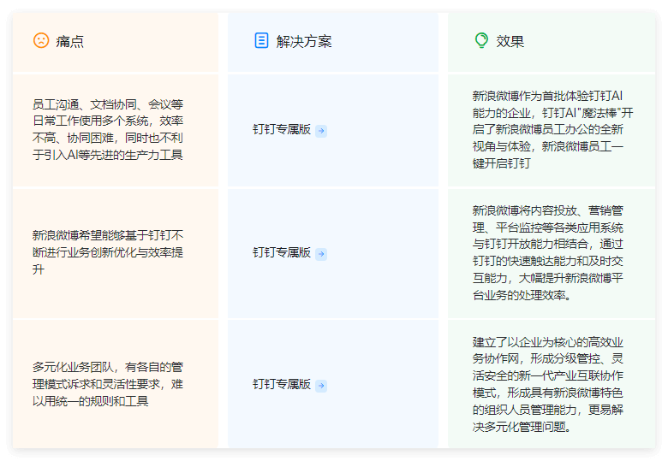Click arrow icon beside 钉钉专属版 in the 多元化业务团队 row

[x=321, y=386]
